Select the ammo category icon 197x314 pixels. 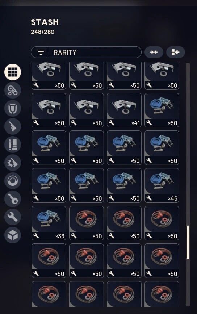[13, 145]
